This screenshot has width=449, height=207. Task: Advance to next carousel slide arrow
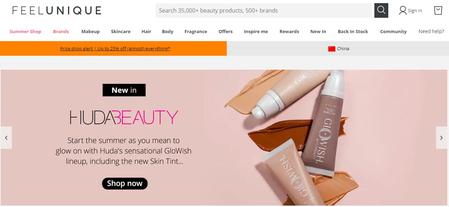click(441, 138)
